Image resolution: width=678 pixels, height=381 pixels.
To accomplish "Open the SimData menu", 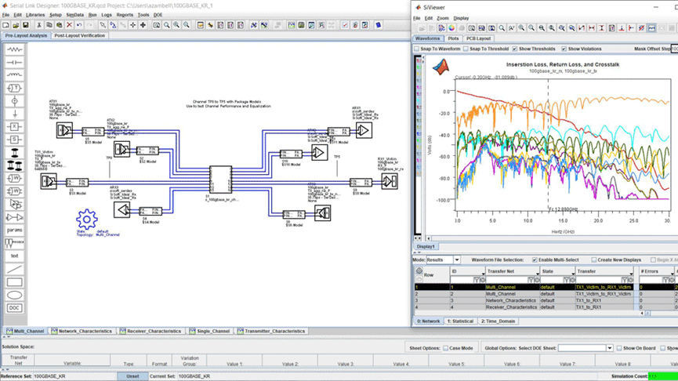I will [x=74, y=15].
